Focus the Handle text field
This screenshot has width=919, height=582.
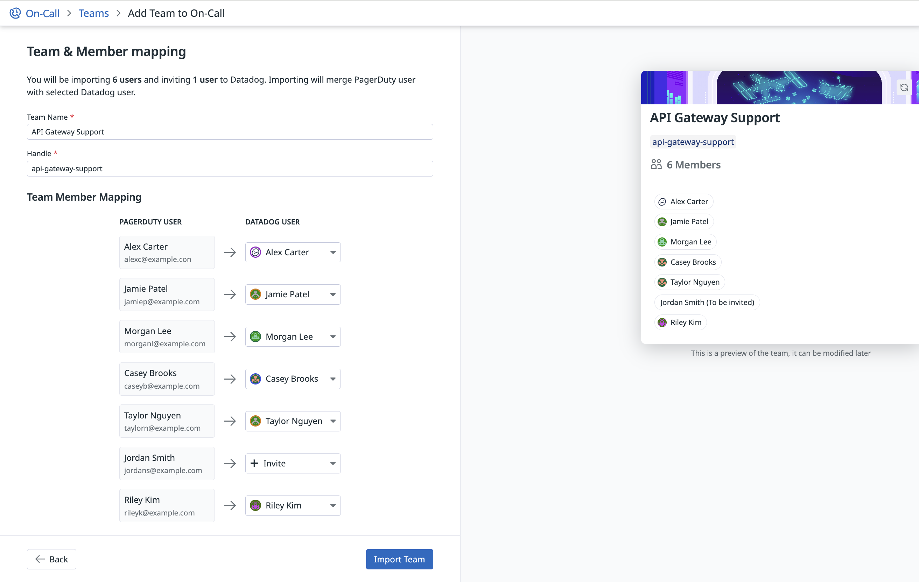(x=230, y=168)
